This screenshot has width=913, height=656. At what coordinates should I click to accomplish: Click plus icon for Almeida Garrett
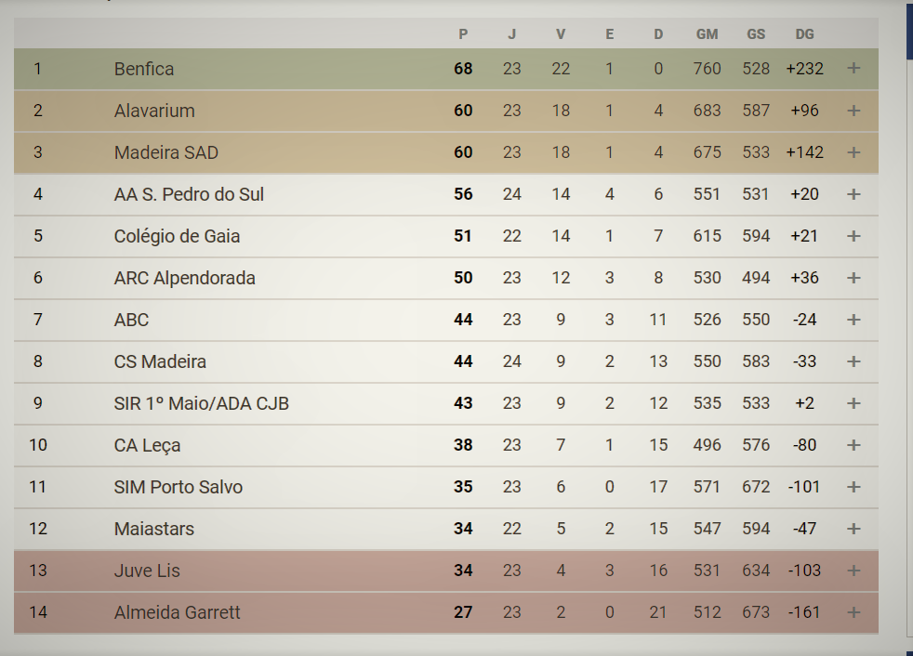tap(853, 612)
